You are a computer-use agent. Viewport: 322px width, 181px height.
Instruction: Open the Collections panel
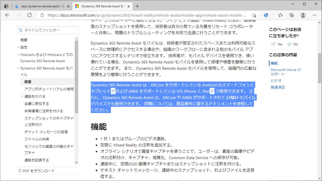(x=291, y=15)
